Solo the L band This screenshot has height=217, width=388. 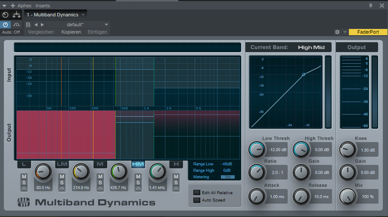(24, 183)
